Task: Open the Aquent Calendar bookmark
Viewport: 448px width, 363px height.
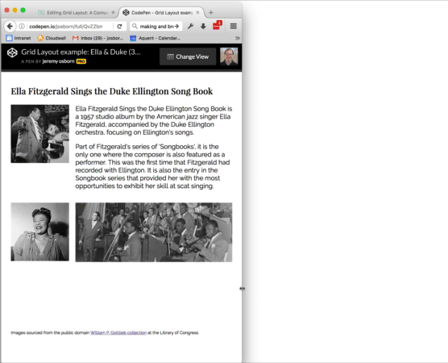Action: (x=156, y=38)
